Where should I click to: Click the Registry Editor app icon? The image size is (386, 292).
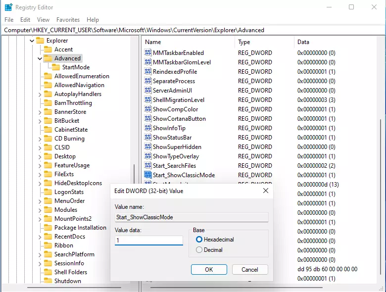pos(8,7)
